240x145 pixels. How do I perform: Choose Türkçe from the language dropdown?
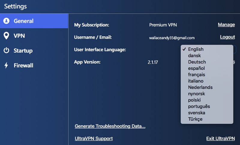point(207,119)
